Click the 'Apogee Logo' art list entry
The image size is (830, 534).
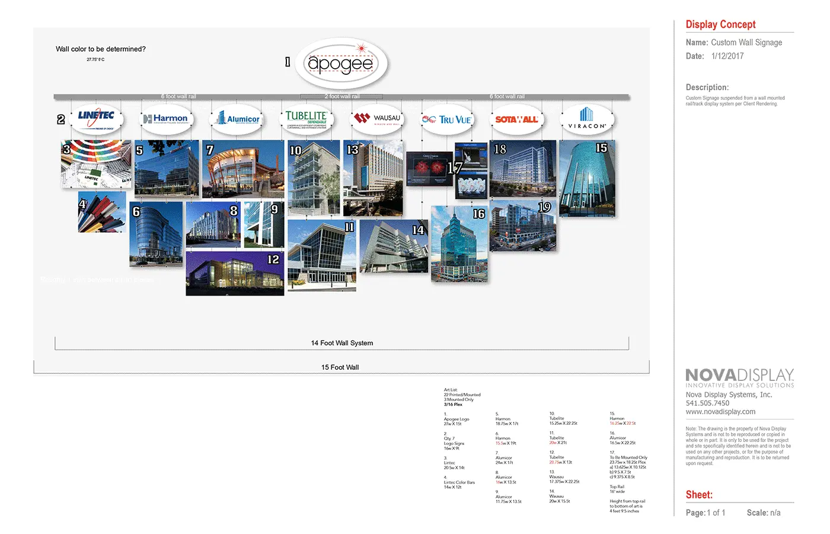click(x=456, y=419)
